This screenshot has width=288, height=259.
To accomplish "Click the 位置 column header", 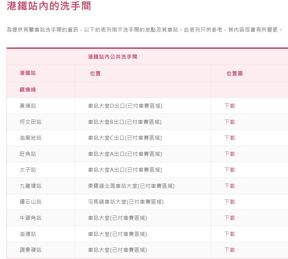I will (x=95, y=74).
